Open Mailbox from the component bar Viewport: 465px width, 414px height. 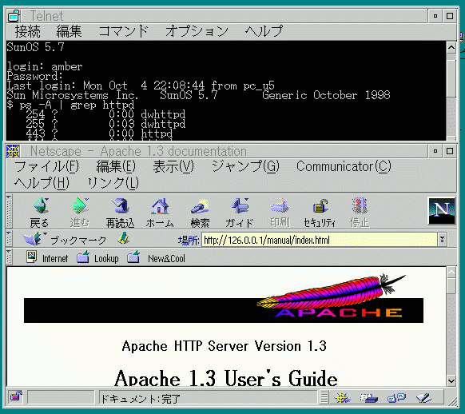(368, 398)
